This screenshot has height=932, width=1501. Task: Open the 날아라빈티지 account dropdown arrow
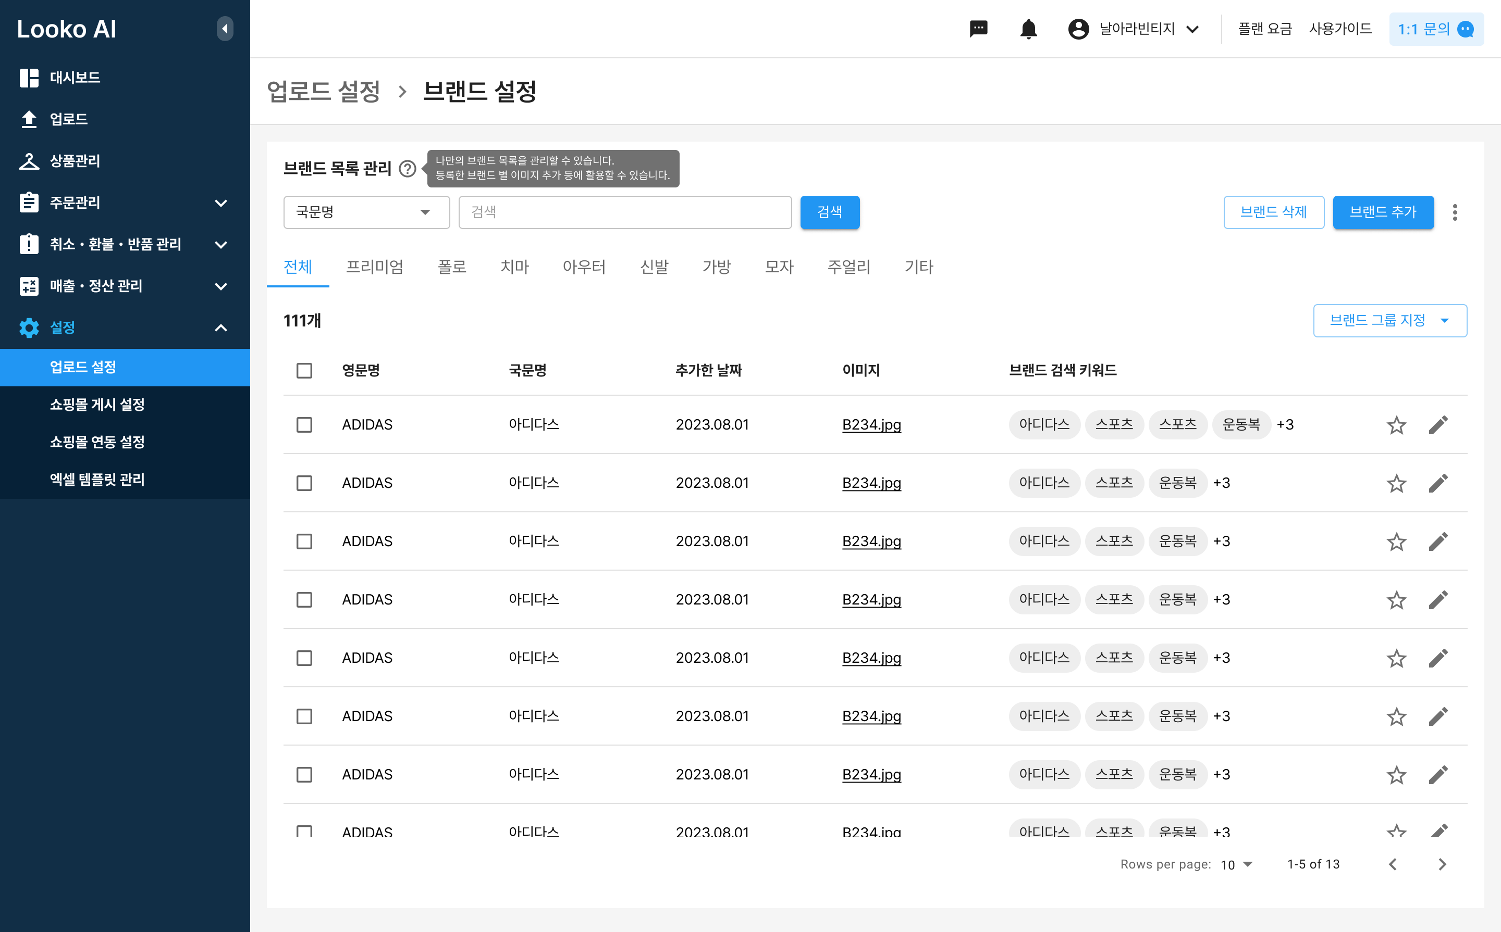click(1192, 29)
